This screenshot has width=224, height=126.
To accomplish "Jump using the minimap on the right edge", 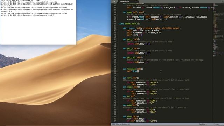I will click(218, 30).
